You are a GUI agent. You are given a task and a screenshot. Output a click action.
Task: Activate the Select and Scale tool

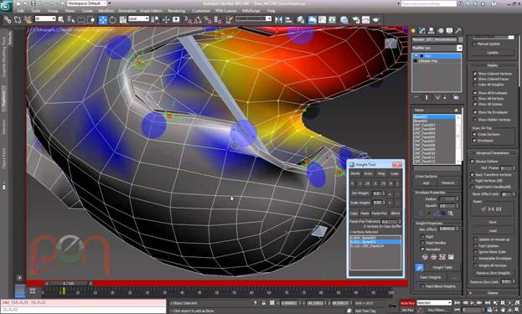click(123, 20)
